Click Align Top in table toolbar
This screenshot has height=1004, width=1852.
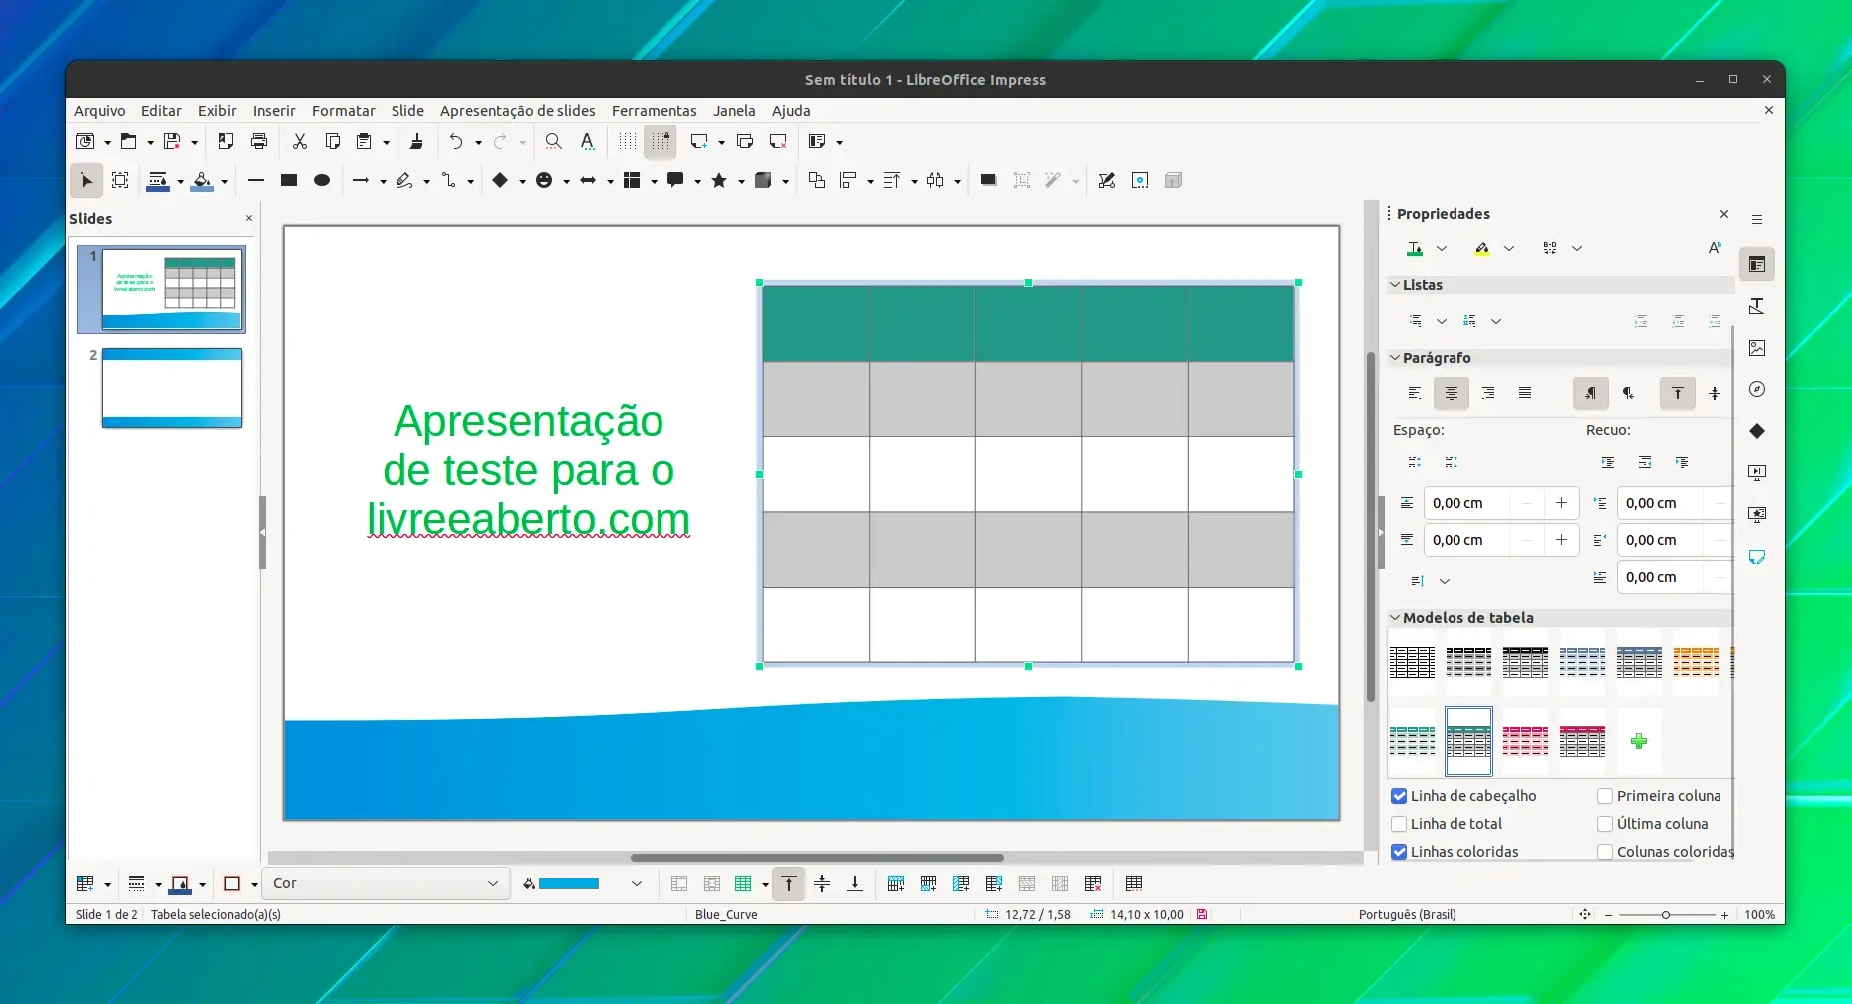click(789, 883)
